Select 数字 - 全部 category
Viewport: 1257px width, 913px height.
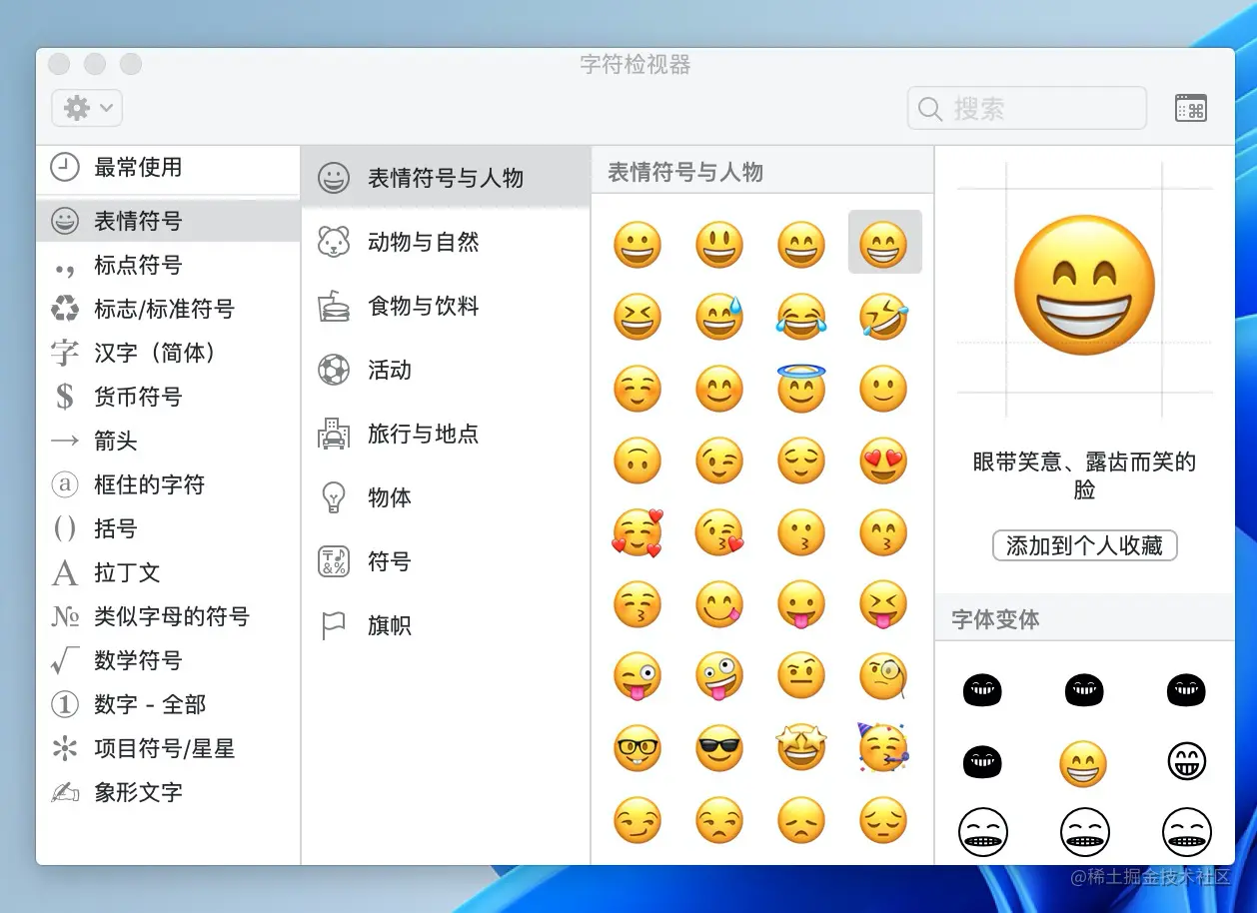click(x=168, y=704)
